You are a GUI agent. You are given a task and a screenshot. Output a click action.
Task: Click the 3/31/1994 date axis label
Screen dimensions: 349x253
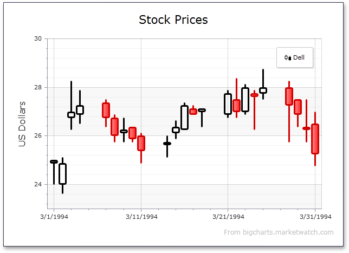tap(315, 217)
